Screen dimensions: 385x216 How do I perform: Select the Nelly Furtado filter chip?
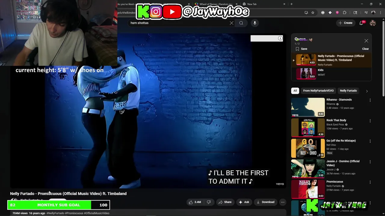point(348,91)
